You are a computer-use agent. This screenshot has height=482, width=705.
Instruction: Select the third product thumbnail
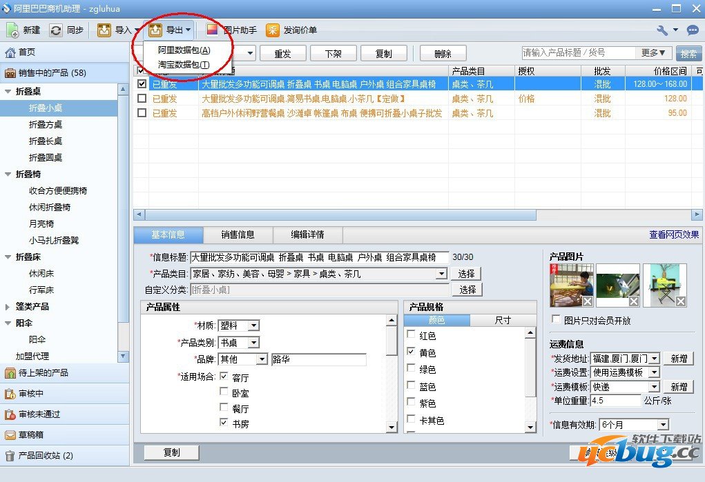665,285
